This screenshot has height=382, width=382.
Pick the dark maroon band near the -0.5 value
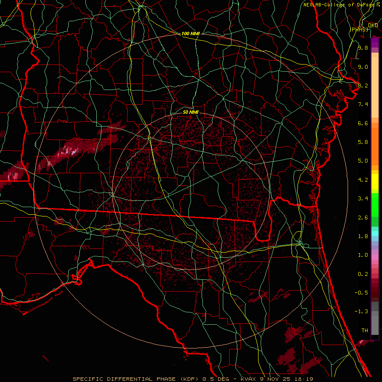pos(375,292)
